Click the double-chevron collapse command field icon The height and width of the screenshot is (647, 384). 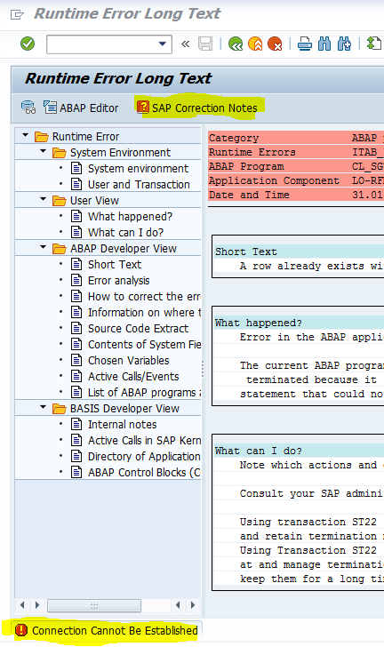point(186,44)
